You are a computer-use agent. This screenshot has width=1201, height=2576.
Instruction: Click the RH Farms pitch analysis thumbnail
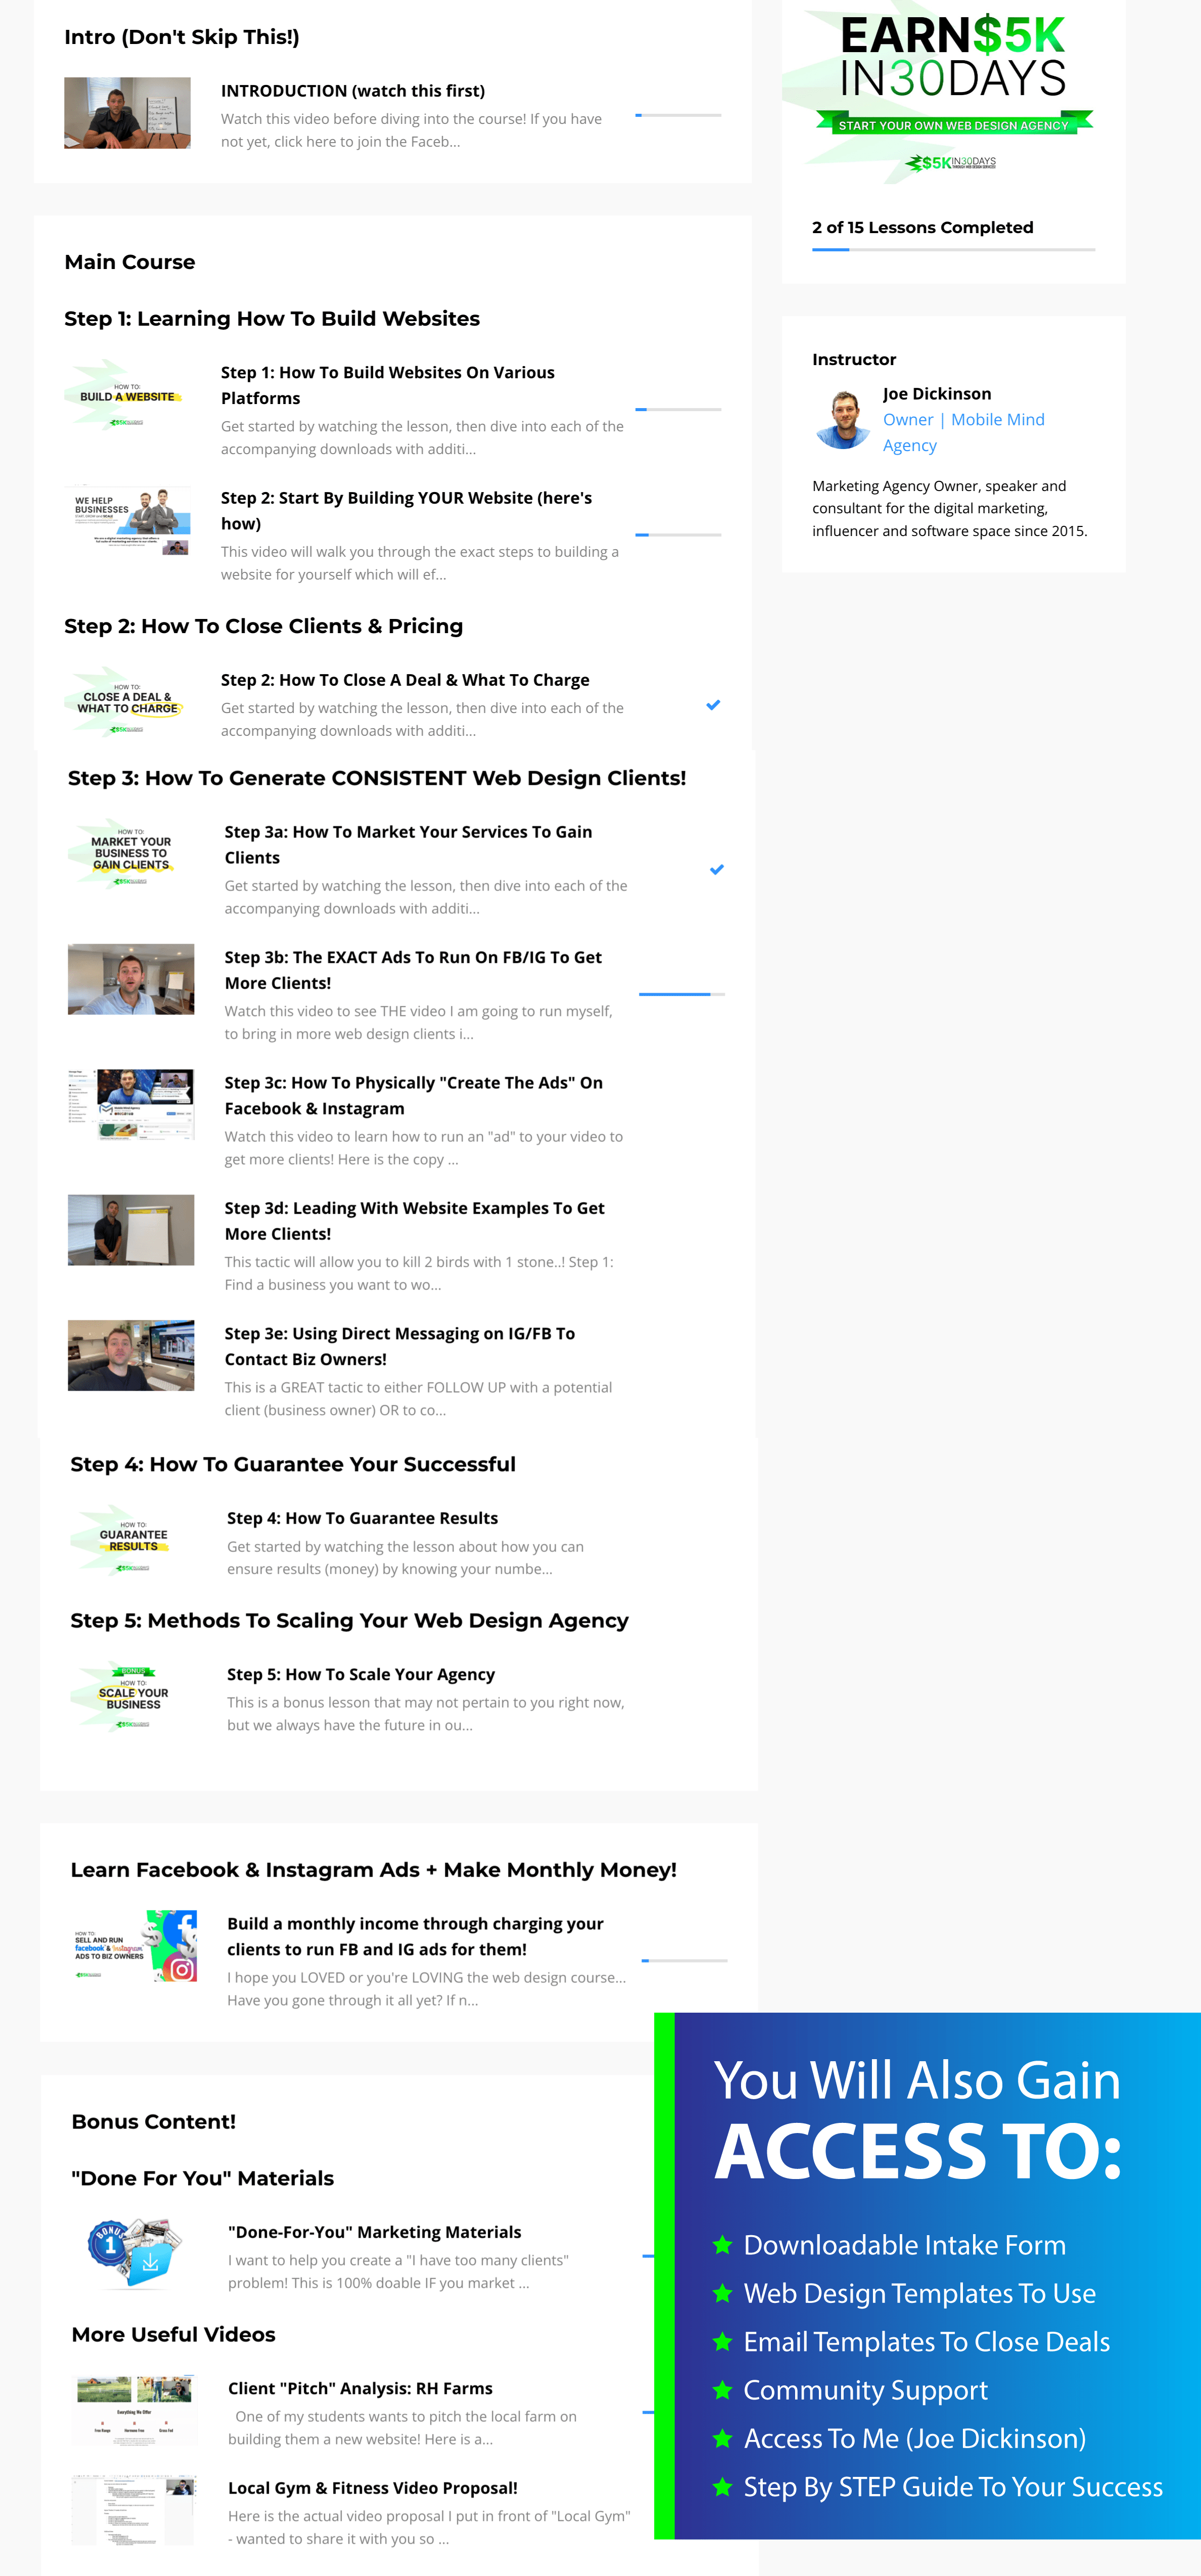click(135, 2410)
